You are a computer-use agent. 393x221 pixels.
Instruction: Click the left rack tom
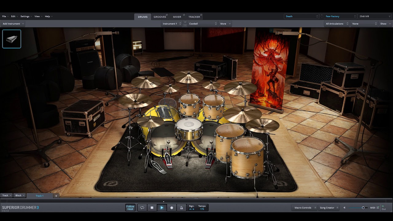pos(190,105)
